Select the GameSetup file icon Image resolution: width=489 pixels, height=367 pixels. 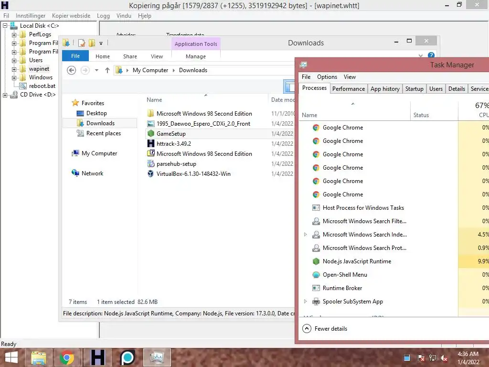(150, 134)
